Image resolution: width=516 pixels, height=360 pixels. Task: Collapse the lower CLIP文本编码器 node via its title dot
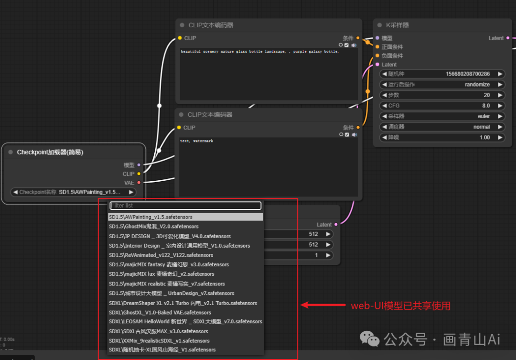[x=181, y=115]
